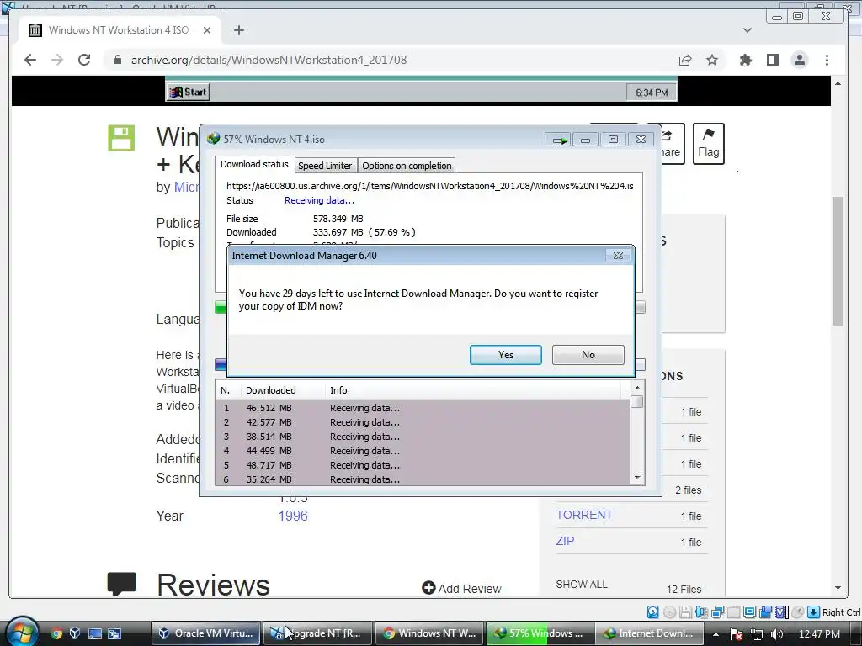Launch Chrome from quick launch bar
This screenshot has width=862, height=646.
tap(56, 633)
